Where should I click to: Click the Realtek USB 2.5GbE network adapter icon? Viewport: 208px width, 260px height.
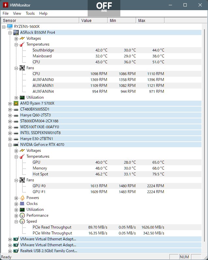[16, 251]
